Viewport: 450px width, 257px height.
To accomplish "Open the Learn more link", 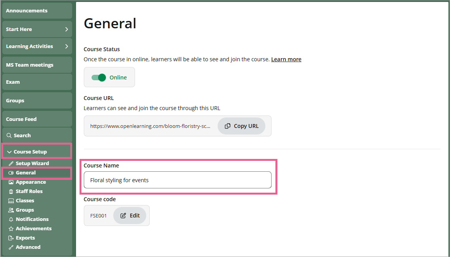I will coord(286,59).
